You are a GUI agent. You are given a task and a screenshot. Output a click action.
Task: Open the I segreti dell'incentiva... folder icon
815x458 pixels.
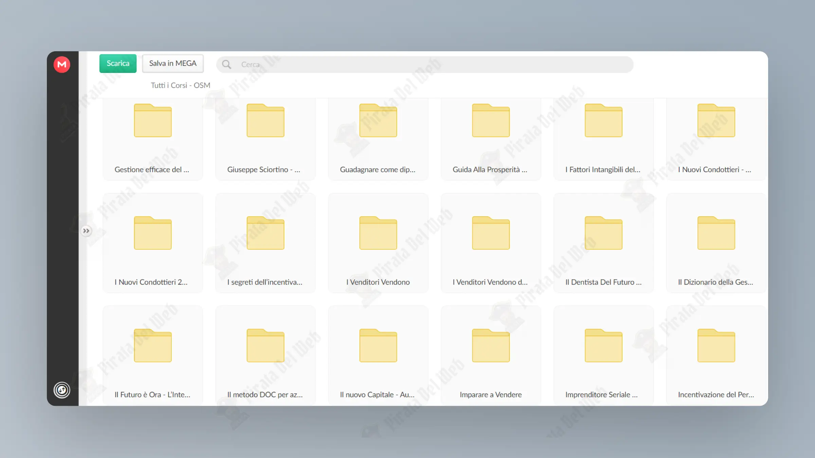(266, 233)
